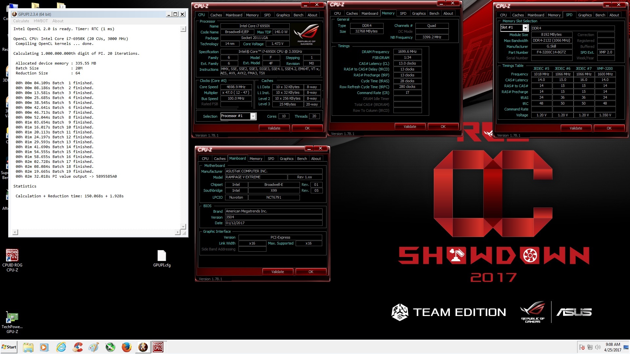This screenshot has width=630, height=354.
Task: Click the GPUPI horizontal scroll-left arrow
Action: click(15, 232)
